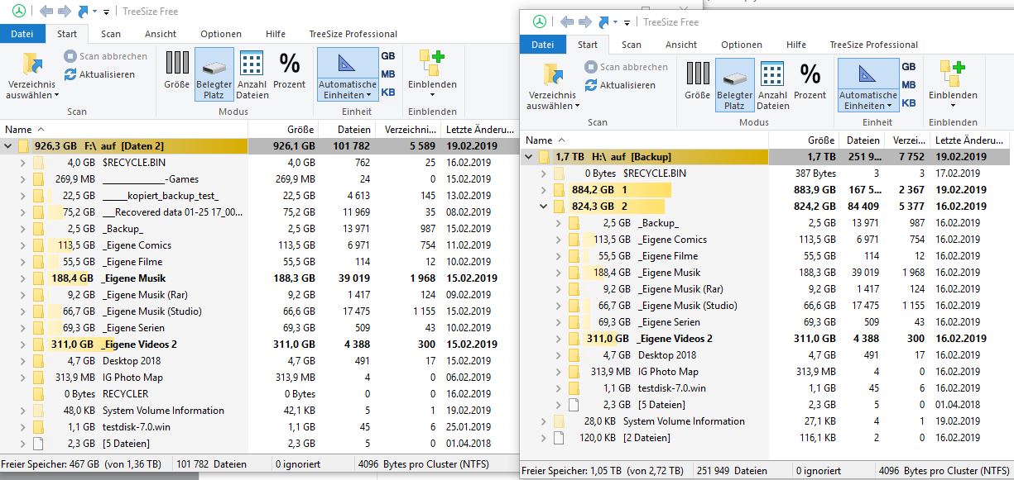Click 311,0 GB size bar in right window

click(x=608, y=339)
